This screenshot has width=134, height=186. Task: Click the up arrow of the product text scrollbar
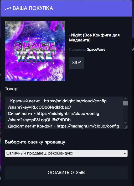point(125,99)
